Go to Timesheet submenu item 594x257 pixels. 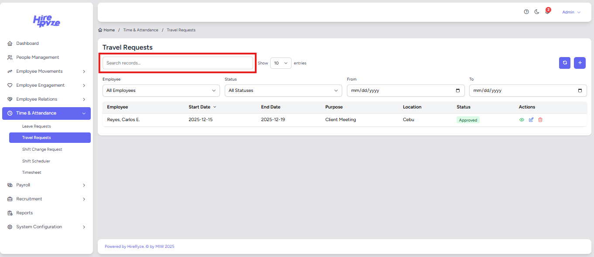click(x=32, y=172)
